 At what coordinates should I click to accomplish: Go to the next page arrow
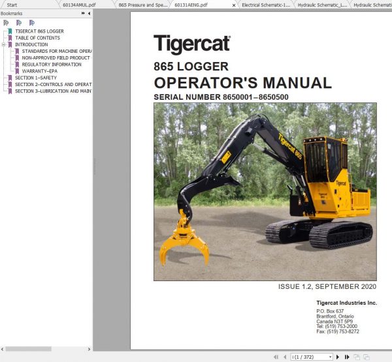[x=338, y=357]
